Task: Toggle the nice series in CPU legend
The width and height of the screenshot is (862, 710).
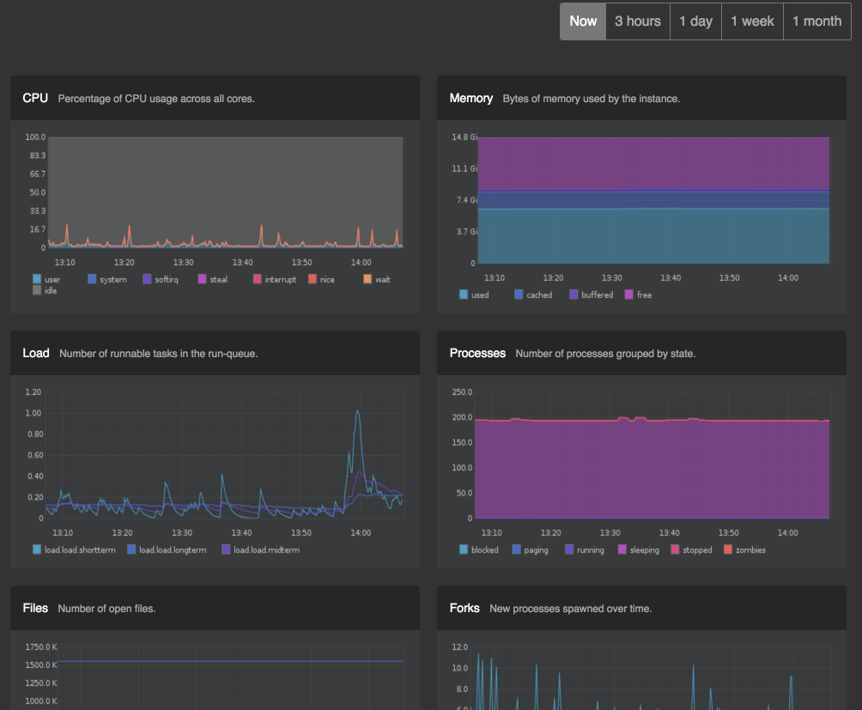Action: (322, 279)
